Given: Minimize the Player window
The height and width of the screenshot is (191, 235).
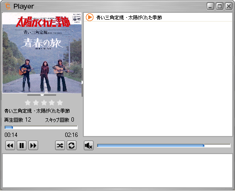Looking at the screenshot, I should point(211,6).
